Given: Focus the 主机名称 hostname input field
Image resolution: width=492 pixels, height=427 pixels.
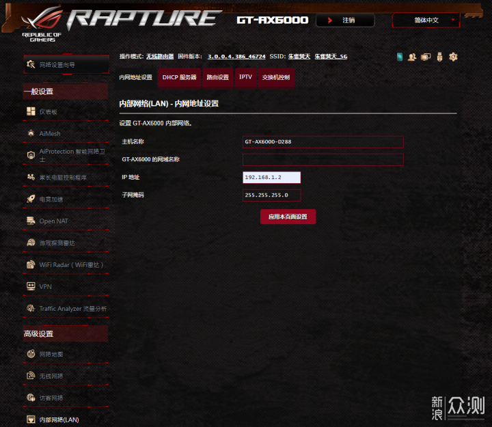Looking at the screenshot, I should coord(323,142).
